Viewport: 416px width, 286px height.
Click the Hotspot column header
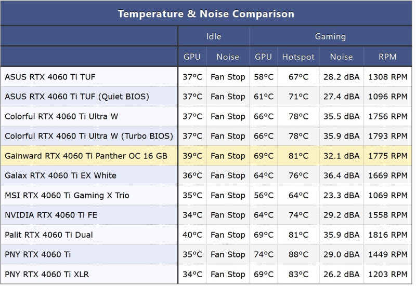pyautogui.click(x=298, y=57)
